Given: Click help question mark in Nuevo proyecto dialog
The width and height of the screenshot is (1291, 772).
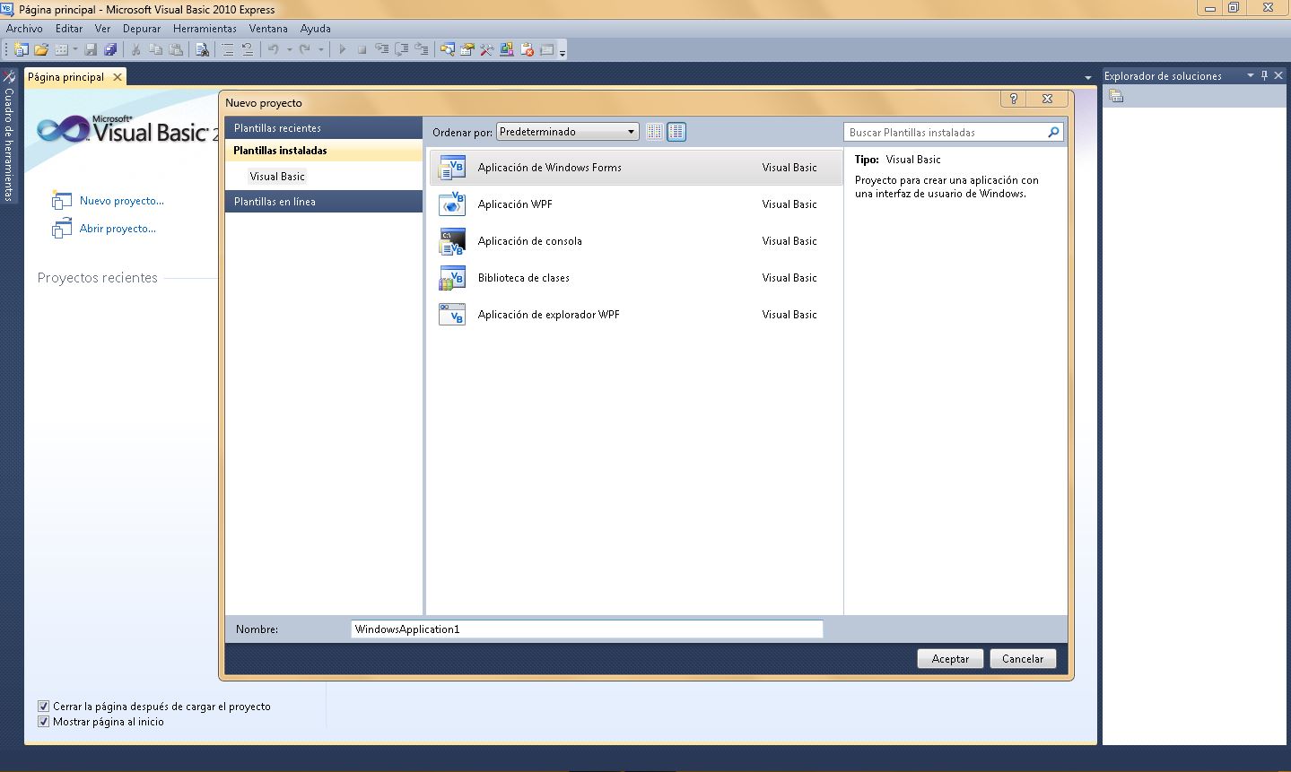Looking at the screenshot, I should (1013, 100).
